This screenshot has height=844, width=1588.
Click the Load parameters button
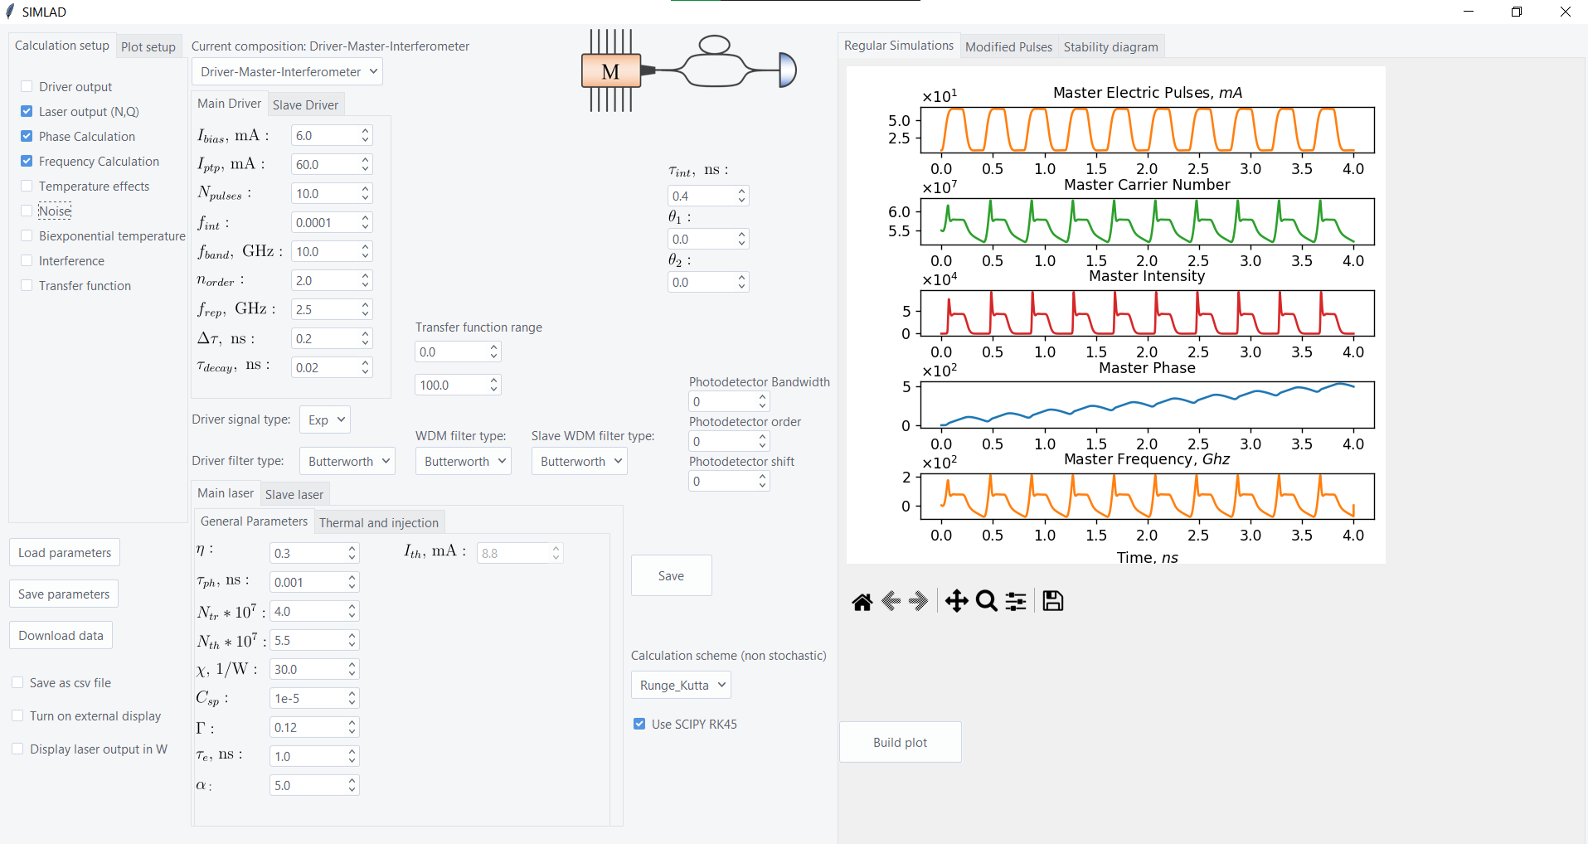click(65, 553)
